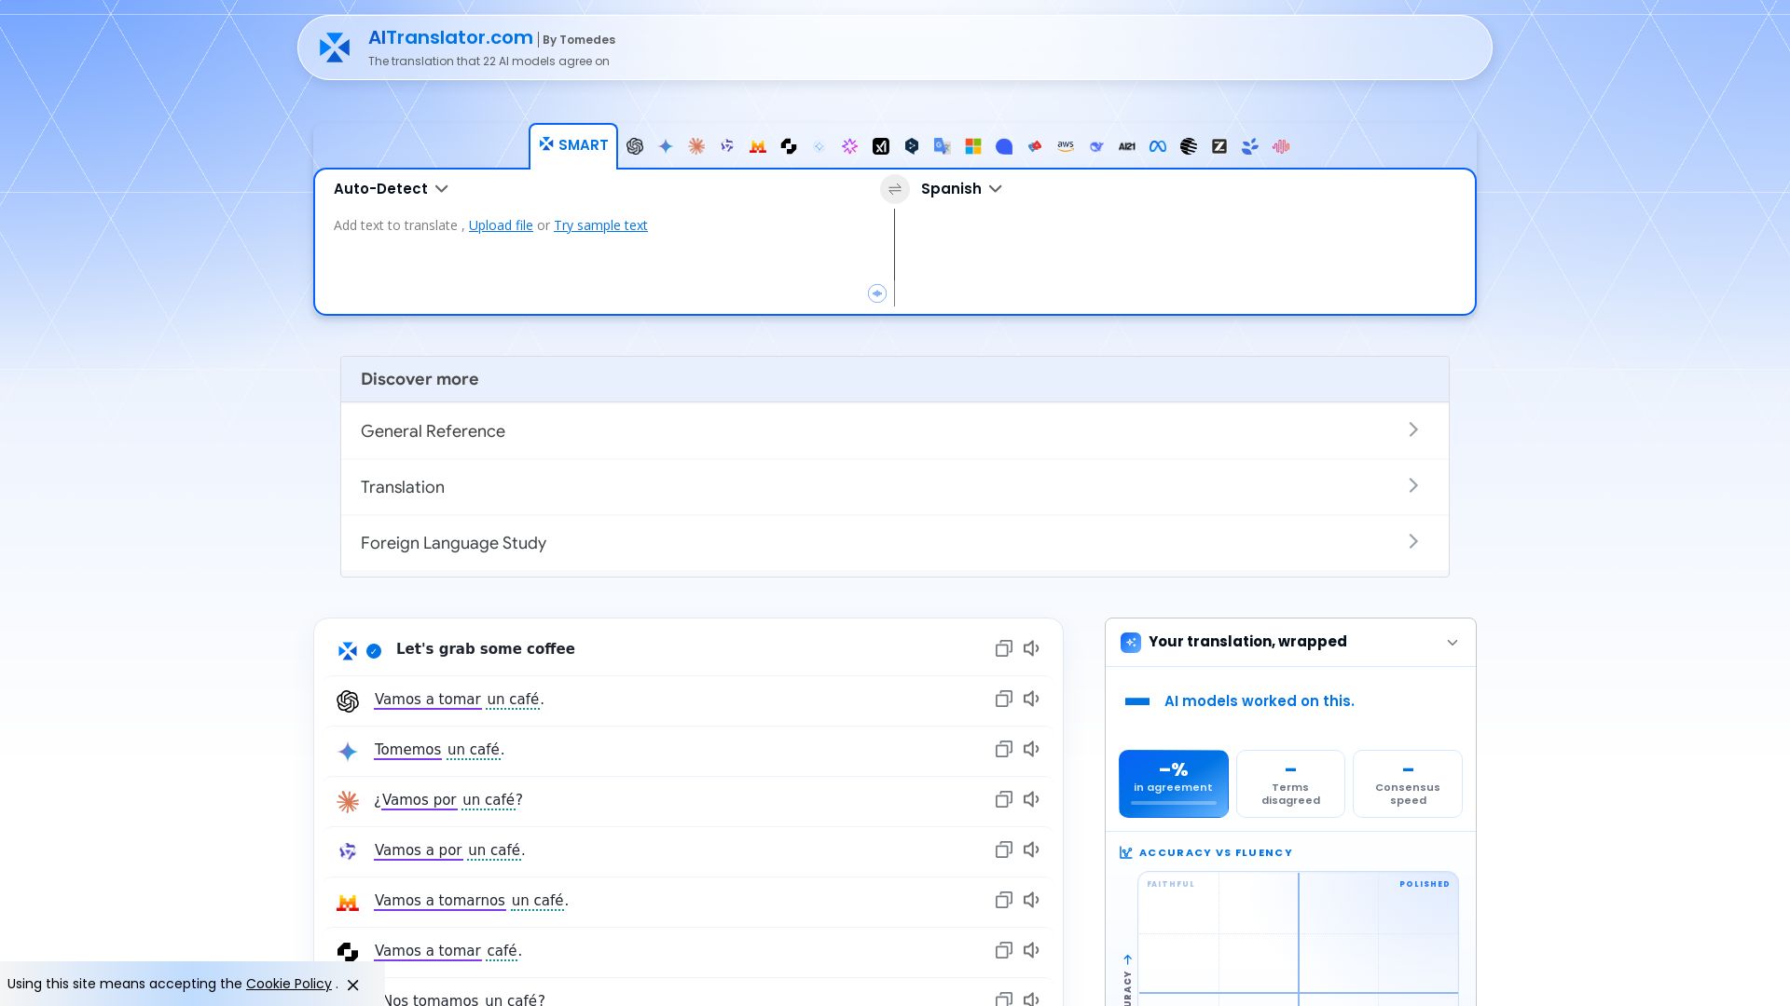Click the Upload file link
Image resolution: width=1790 pixels, height=1006 pixels.
click(501, 225)
